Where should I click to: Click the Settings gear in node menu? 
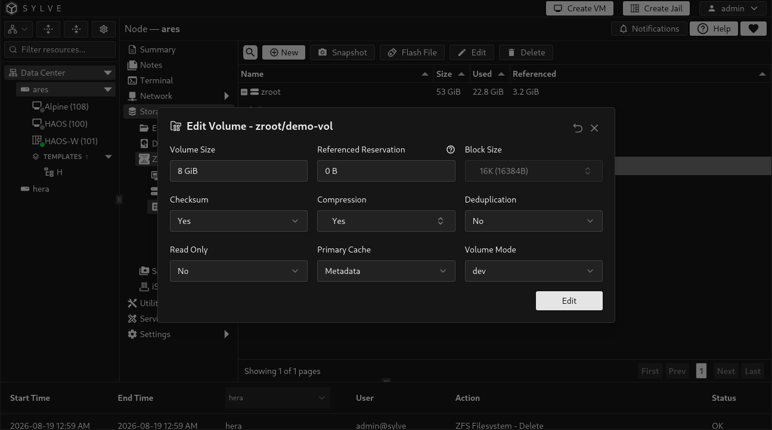pos(132,334)
